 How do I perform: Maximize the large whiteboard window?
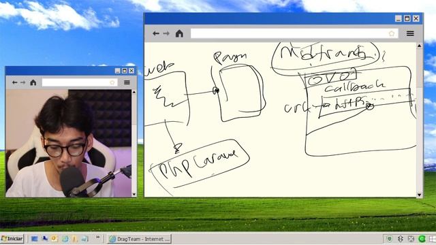(407, 18)
